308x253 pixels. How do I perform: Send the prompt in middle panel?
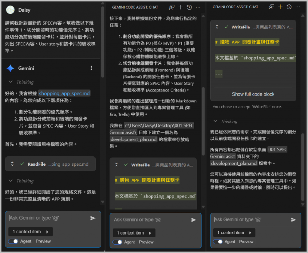click(194, 220)
